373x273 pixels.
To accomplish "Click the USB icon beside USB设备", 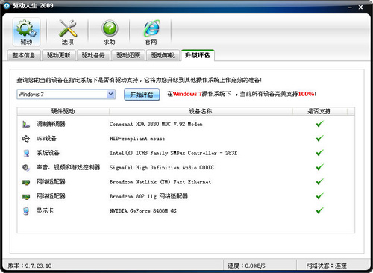I will 26,139.
